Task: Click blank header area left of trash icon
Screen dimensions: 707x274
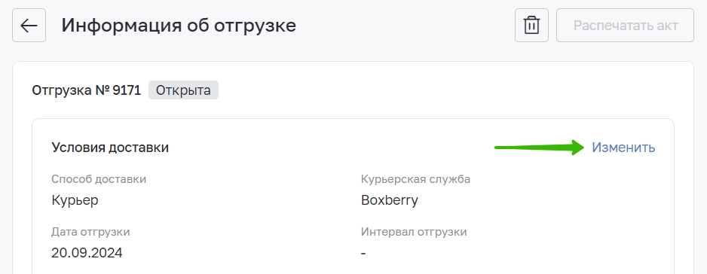Action: coord(406,26)
